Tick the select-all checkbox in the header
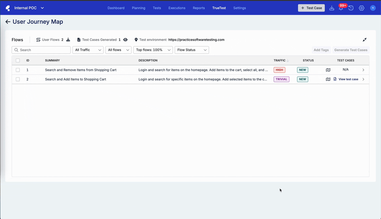This screenshot has height=219, width=381. tap(18, 61)
